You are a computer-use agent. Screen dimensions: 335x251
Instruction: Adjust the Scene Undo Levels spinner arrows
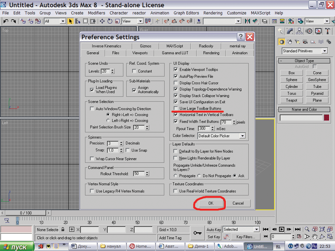click(x=113, y=71)
